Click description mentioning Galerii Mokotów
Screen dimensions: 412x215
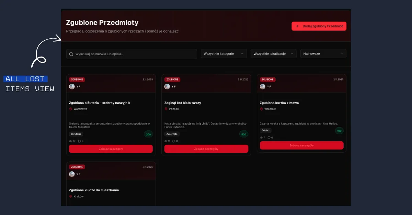tap(110, 125)
